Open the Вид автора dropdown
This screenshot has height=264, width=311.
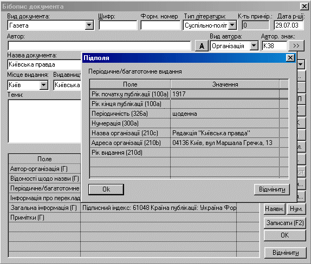tap(254, 46)
